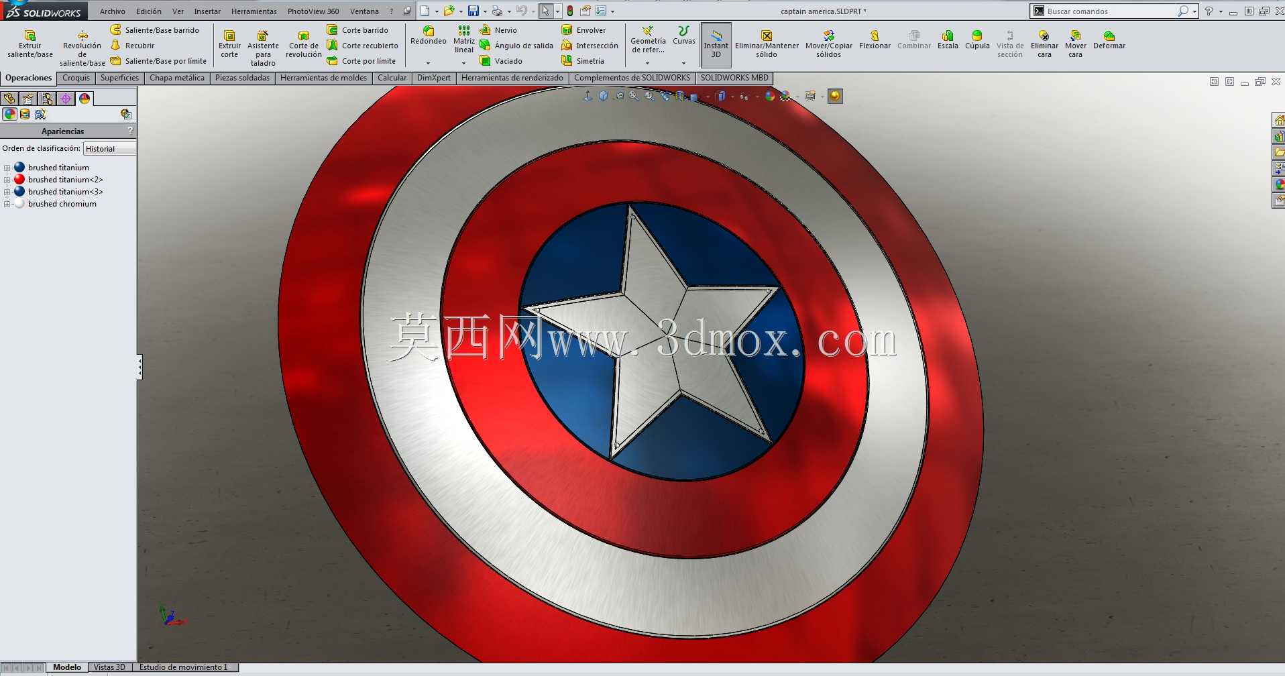Select the Deformar tool
The width and height of the screenshot is (1285, 676).
pyautogui.click(x=1109, y=40)
